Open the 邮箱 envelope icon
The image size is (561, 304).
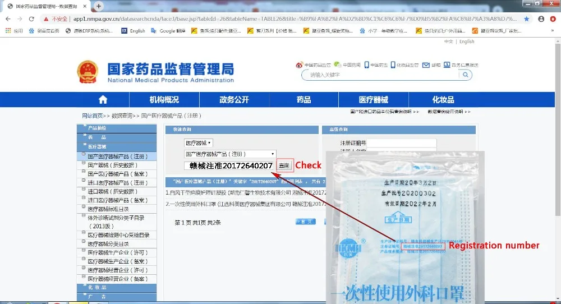[x=426, y=65]
